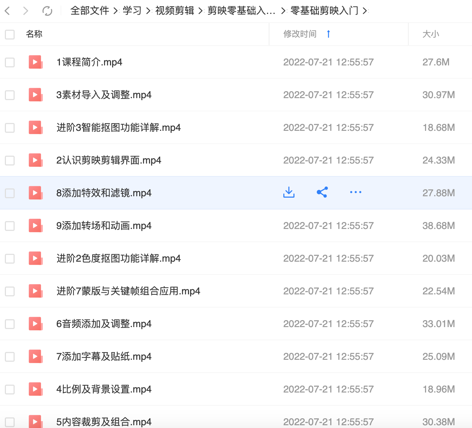Sort files by 修改时间 column header
Image resolution: width=472 pixels, height=428 pixels.
coord(300,34)
